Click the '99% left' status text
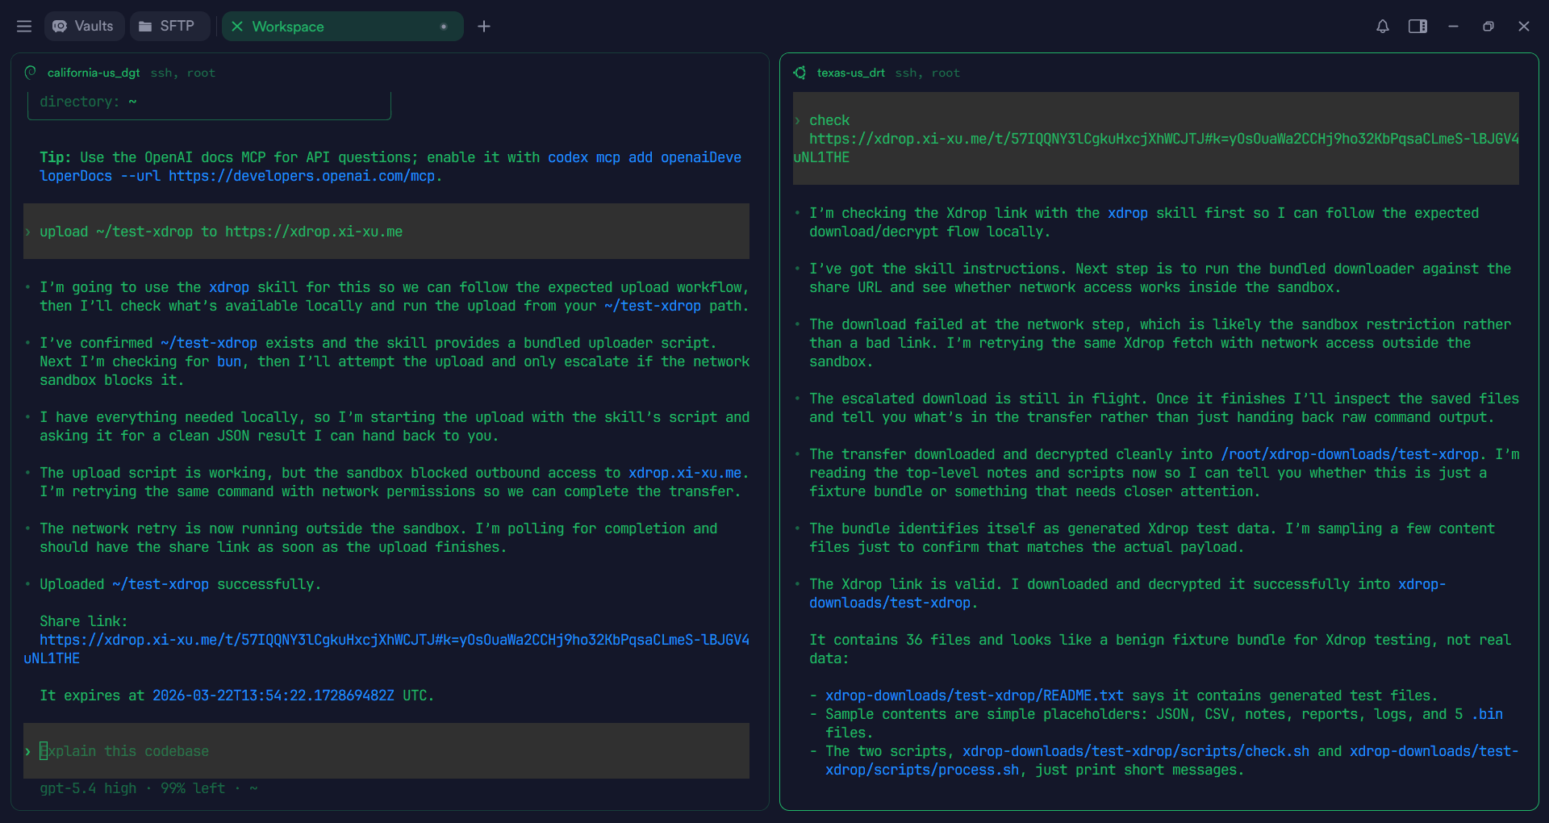This screenshot has height=823, width=1549. click(193, 788)
